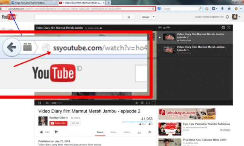The height and width of the screenshot is (146, 244).
Task: Click the video progress bar
Action: [95, 100]
